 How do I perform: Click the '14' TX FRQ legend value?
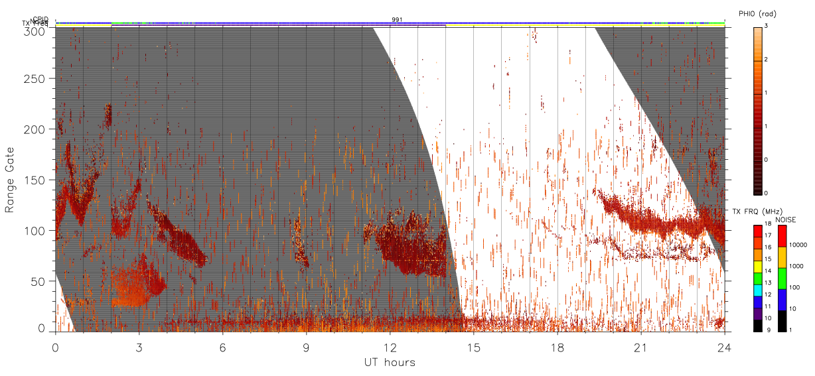(x=767, y=271)
